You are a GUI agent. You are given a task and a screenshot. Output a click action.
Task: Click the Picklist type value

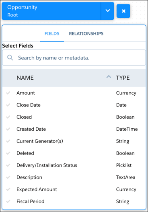pos(124,165)
